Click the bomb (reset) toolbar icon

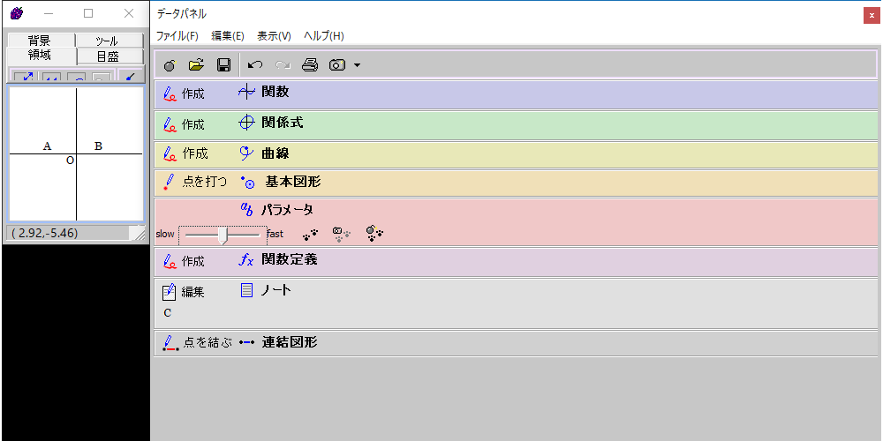(170, 65)
